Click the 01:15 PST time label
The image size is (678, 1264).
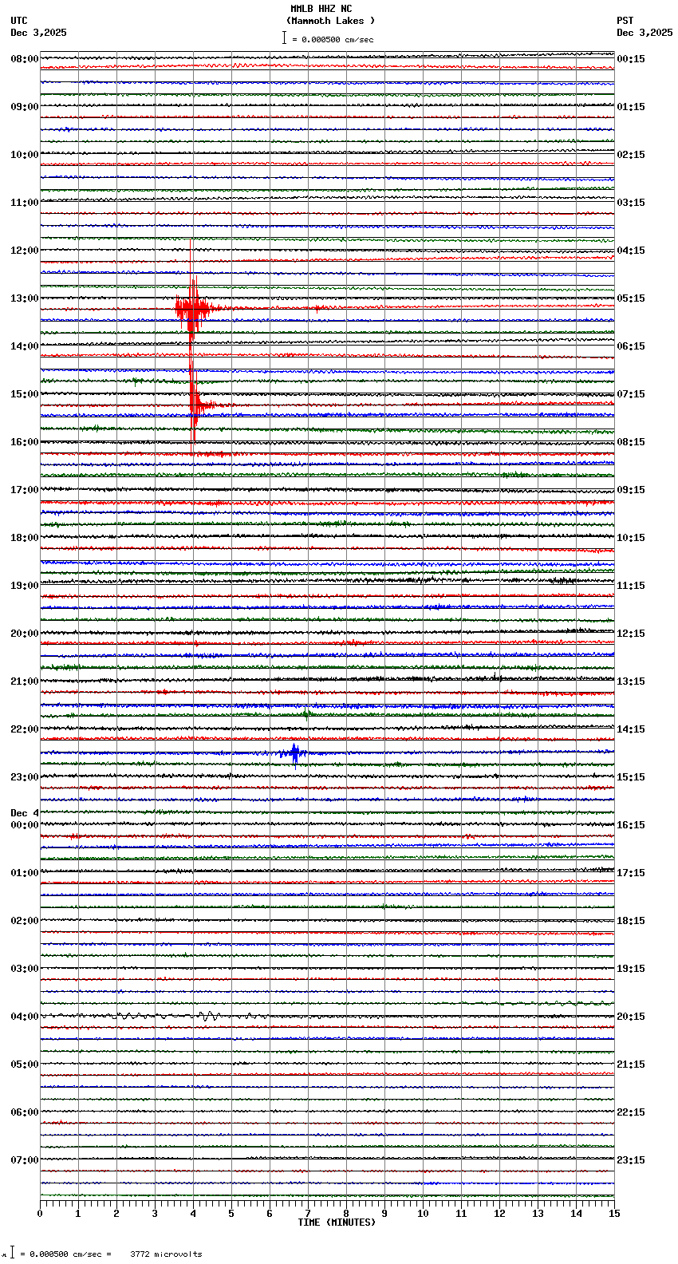coord(631,107)
